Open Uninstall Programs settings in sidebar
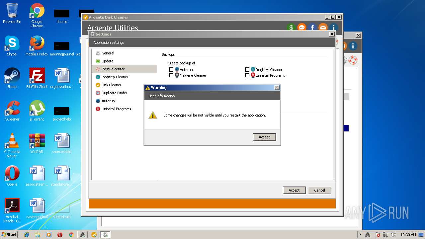The image size is (425, 239). [x=124, y=109]
